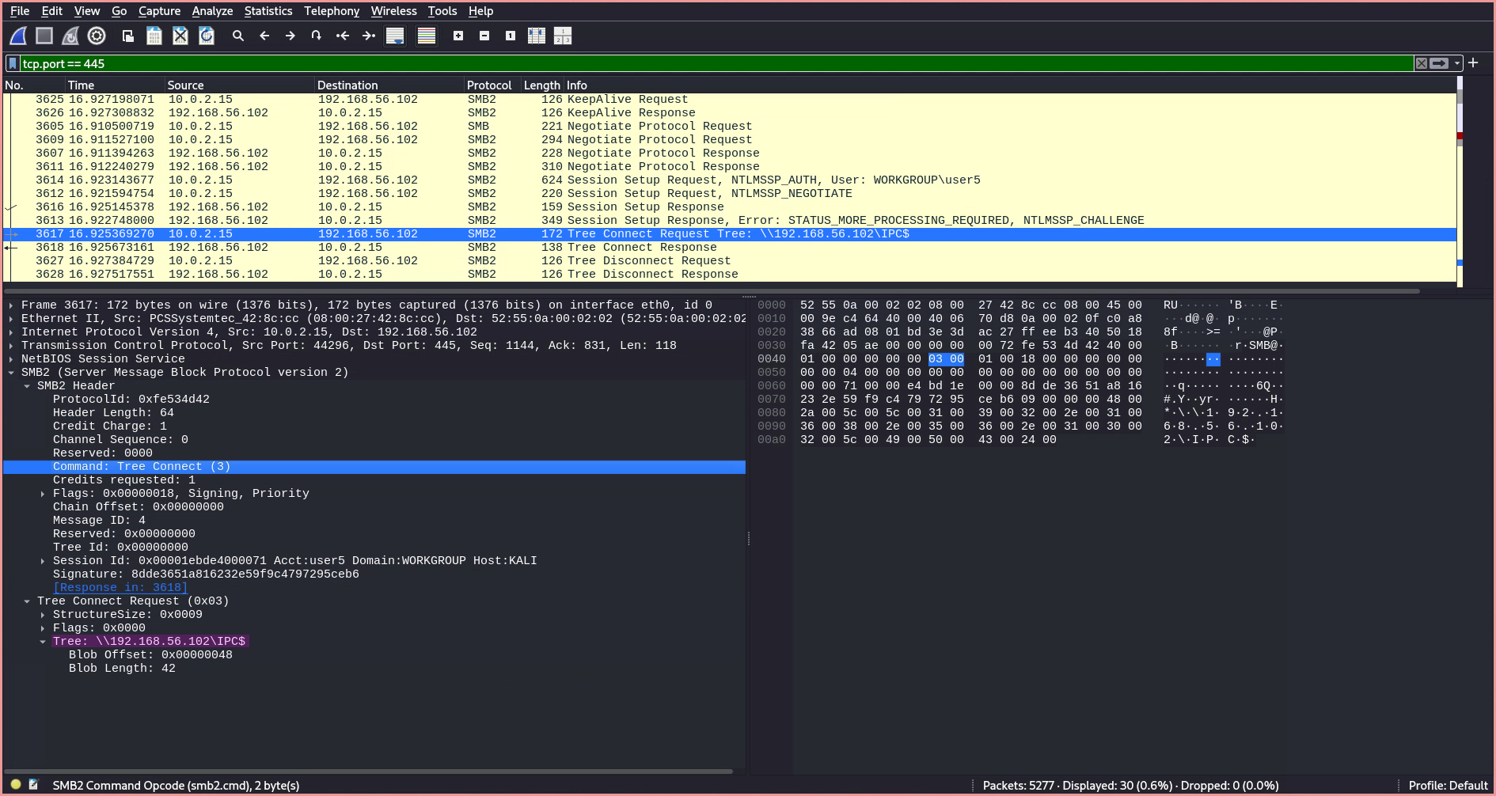Expand NetBIOS Session Service

[x=11, y=359]
